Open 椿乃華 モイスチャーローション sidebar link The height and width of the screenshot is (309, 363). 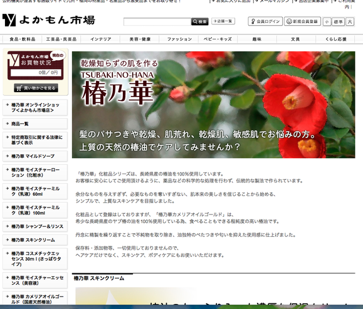35,172
